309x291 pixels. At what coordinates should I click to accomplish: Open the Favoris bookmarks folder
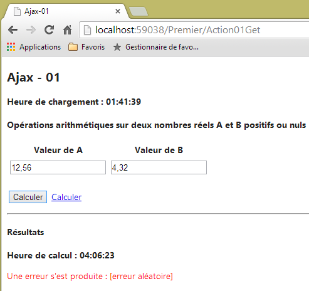coord(86,47)
